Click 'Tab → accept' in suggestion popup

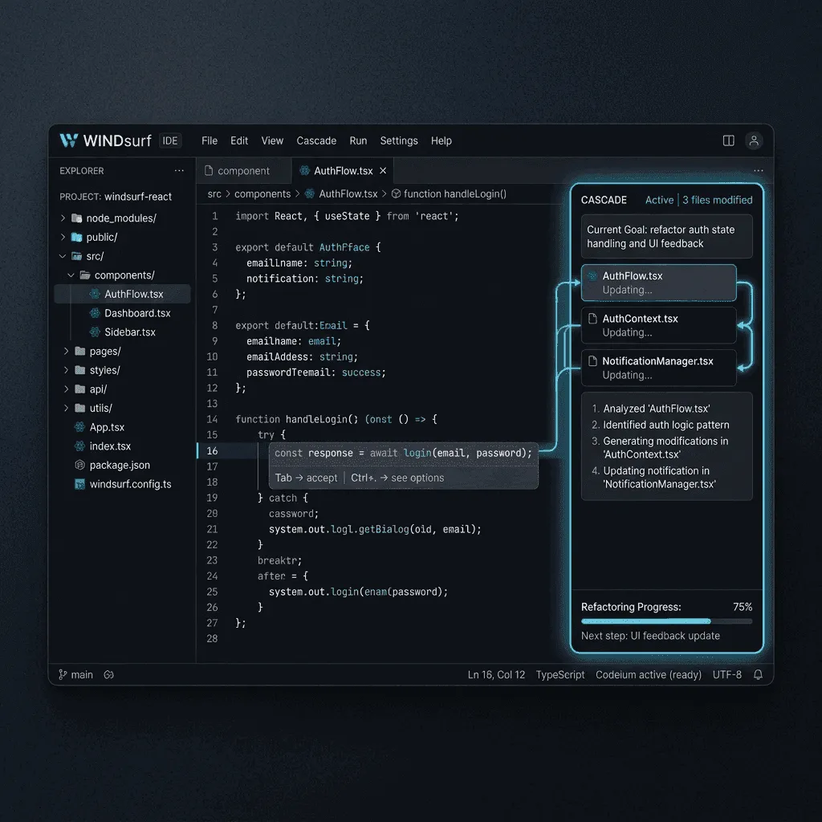click(306, 478)
